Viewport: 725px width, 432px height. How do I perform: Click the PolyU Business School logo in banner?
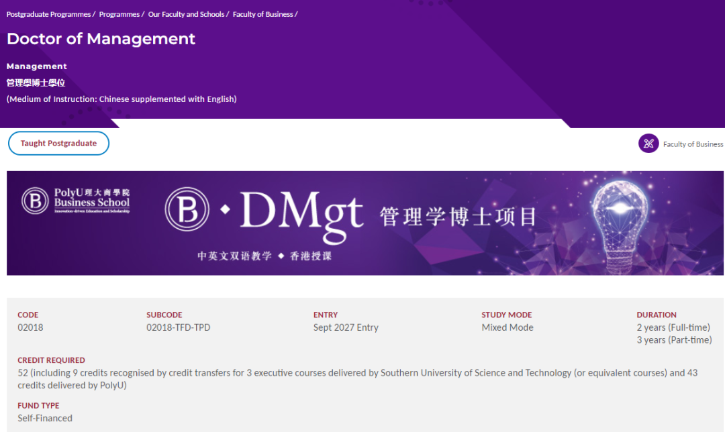pyautogui.click(x=75, y=201)
